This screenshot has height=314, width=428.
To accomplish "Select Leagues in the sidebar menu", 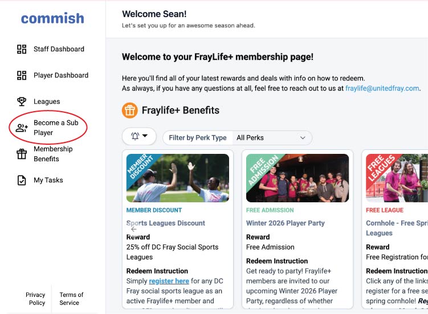I will [47, 101].
